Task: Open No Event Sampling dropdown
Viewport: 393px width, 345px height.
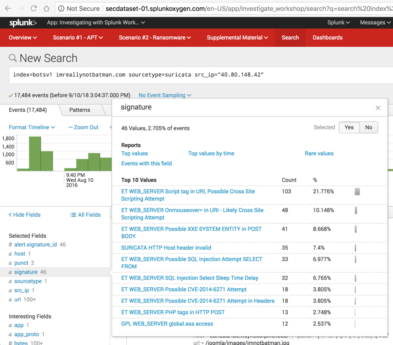Action: coord(165,95)
